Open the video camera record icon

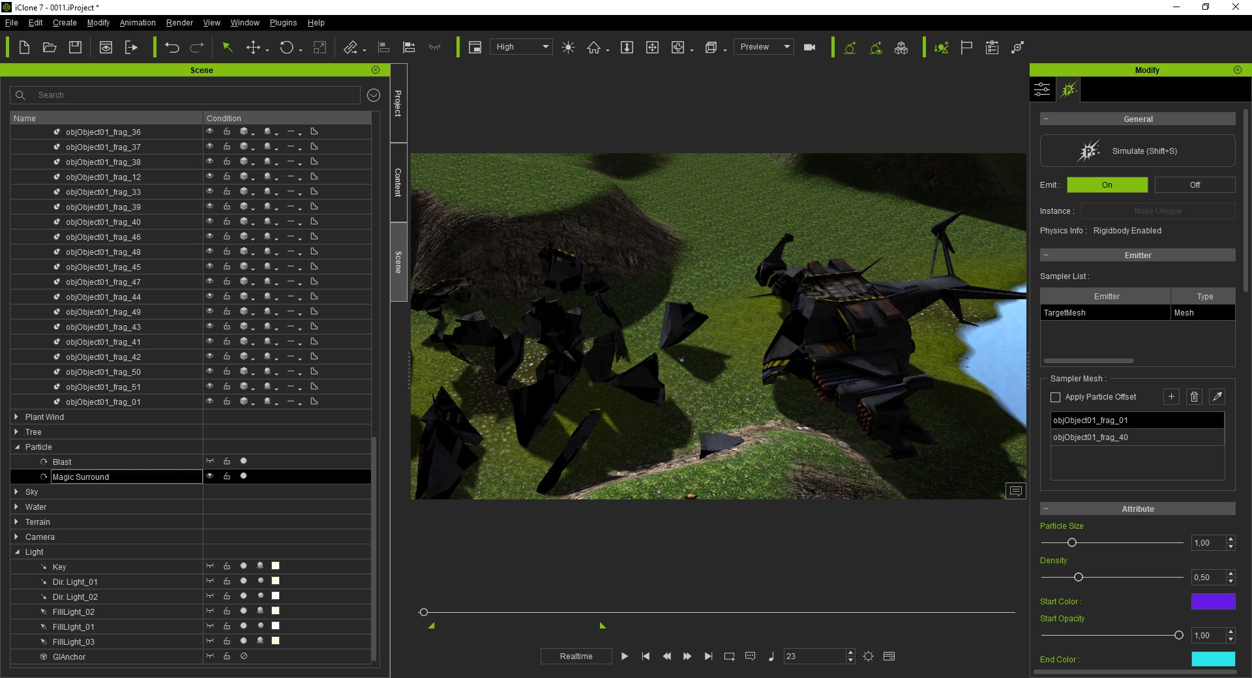click(810, 47)
